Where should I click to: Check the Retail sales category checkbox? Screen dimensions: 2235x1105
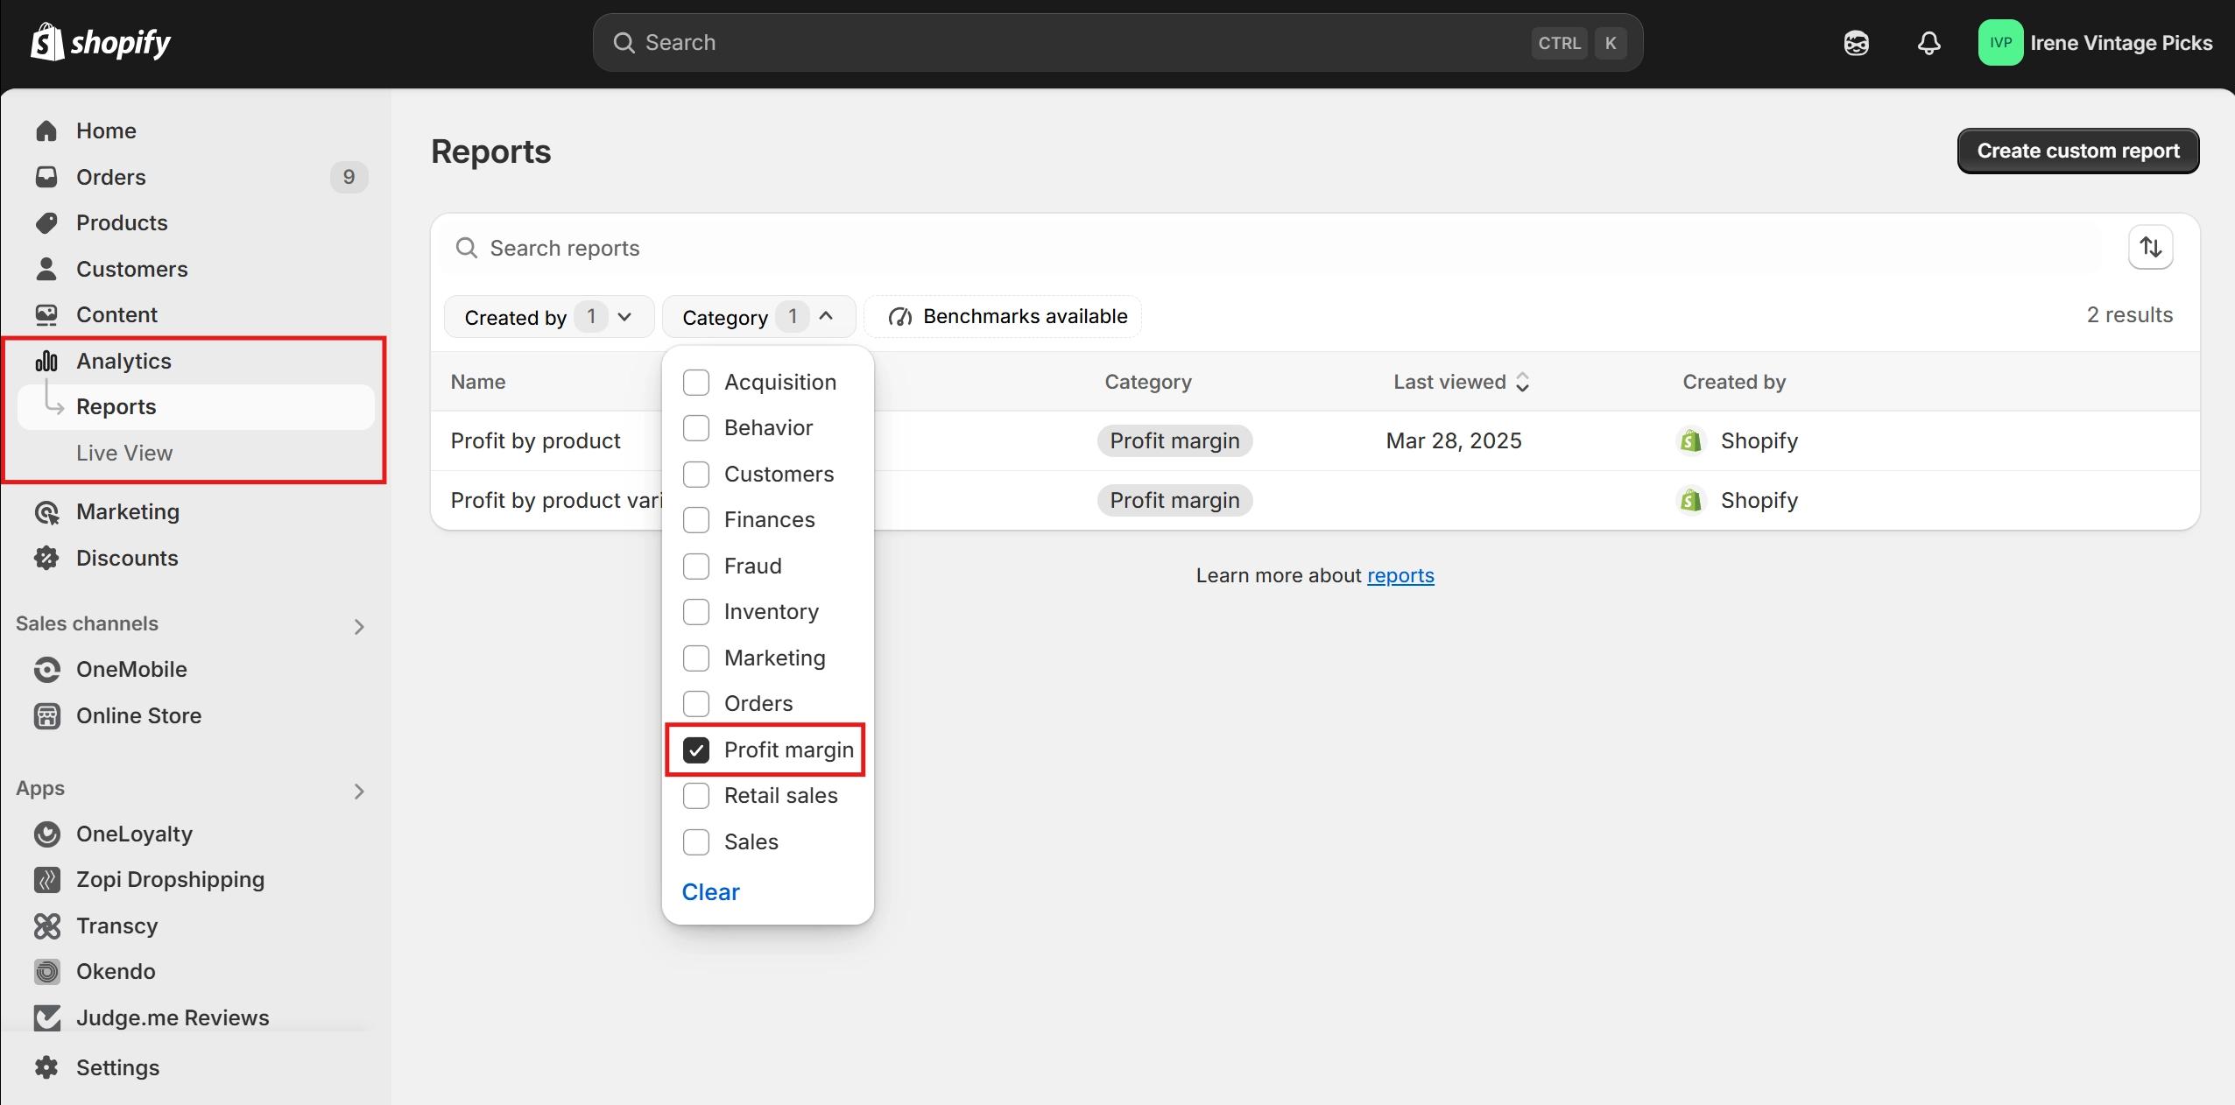[x=696, y=796]
